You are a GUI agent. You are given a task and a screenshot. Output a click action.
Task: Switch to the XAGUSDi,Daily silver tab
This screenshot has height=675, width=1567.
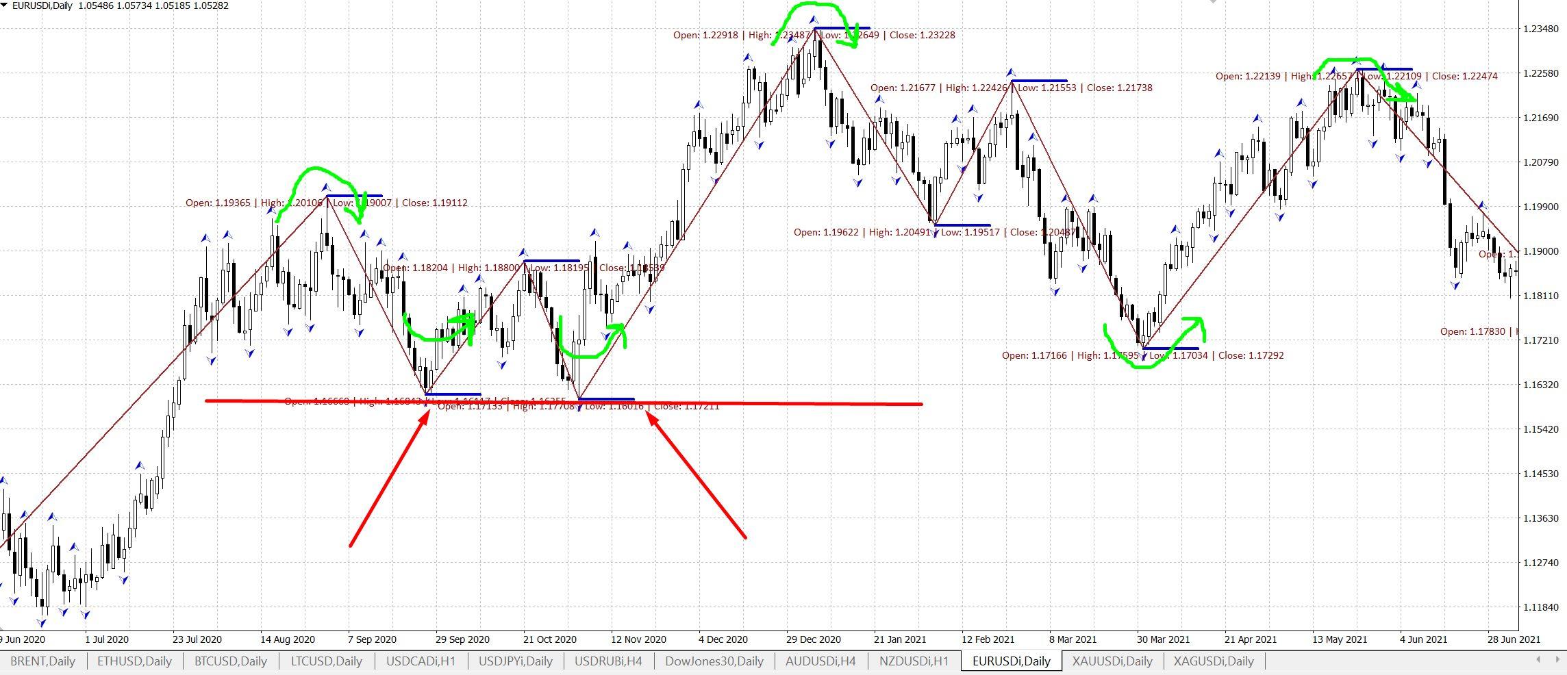pyautogui.click(x=1214, y=661)
